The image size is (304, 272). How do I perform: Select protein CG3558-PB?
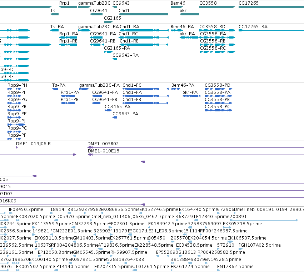tap(219, 103)
